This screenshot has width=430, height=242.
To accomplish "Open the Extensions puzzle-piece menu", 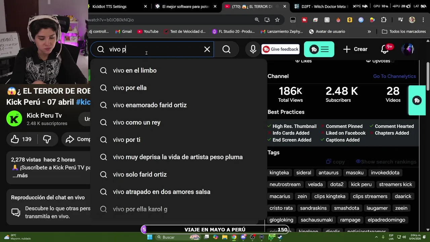I will 384,20.
